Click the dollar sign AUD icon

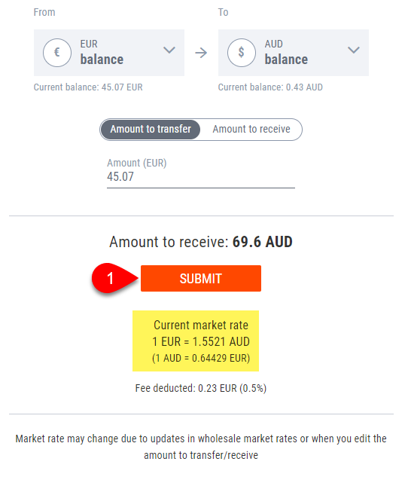click(242, 53)
